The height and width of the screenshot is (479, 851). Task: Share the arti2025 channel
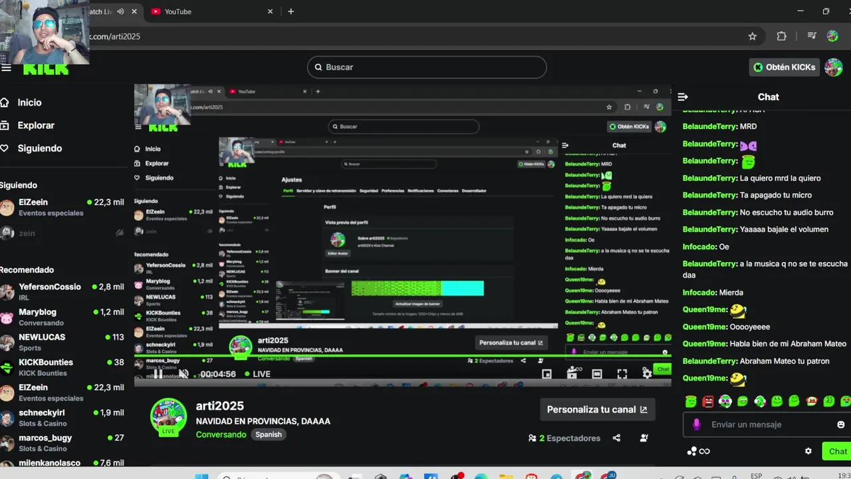[x=616, y=438]
